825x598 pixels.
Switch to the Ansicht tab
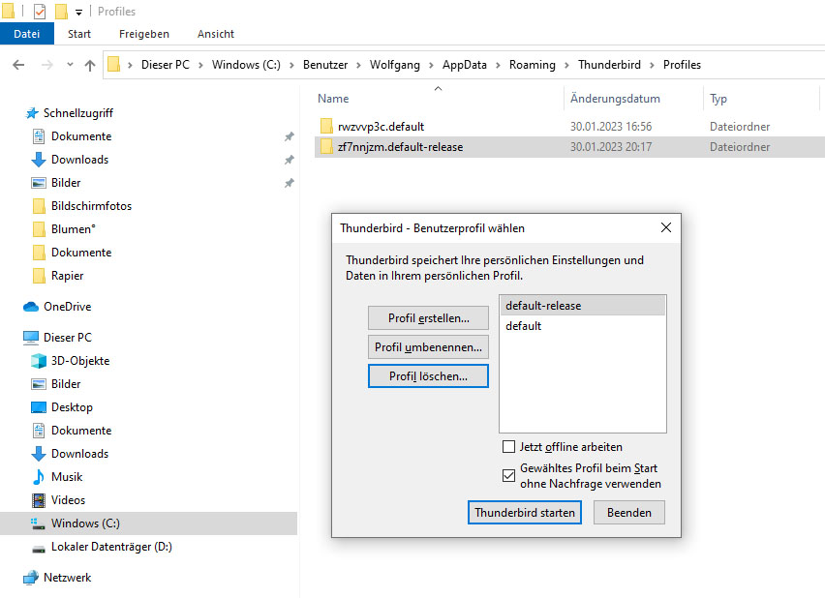[216, 34]
